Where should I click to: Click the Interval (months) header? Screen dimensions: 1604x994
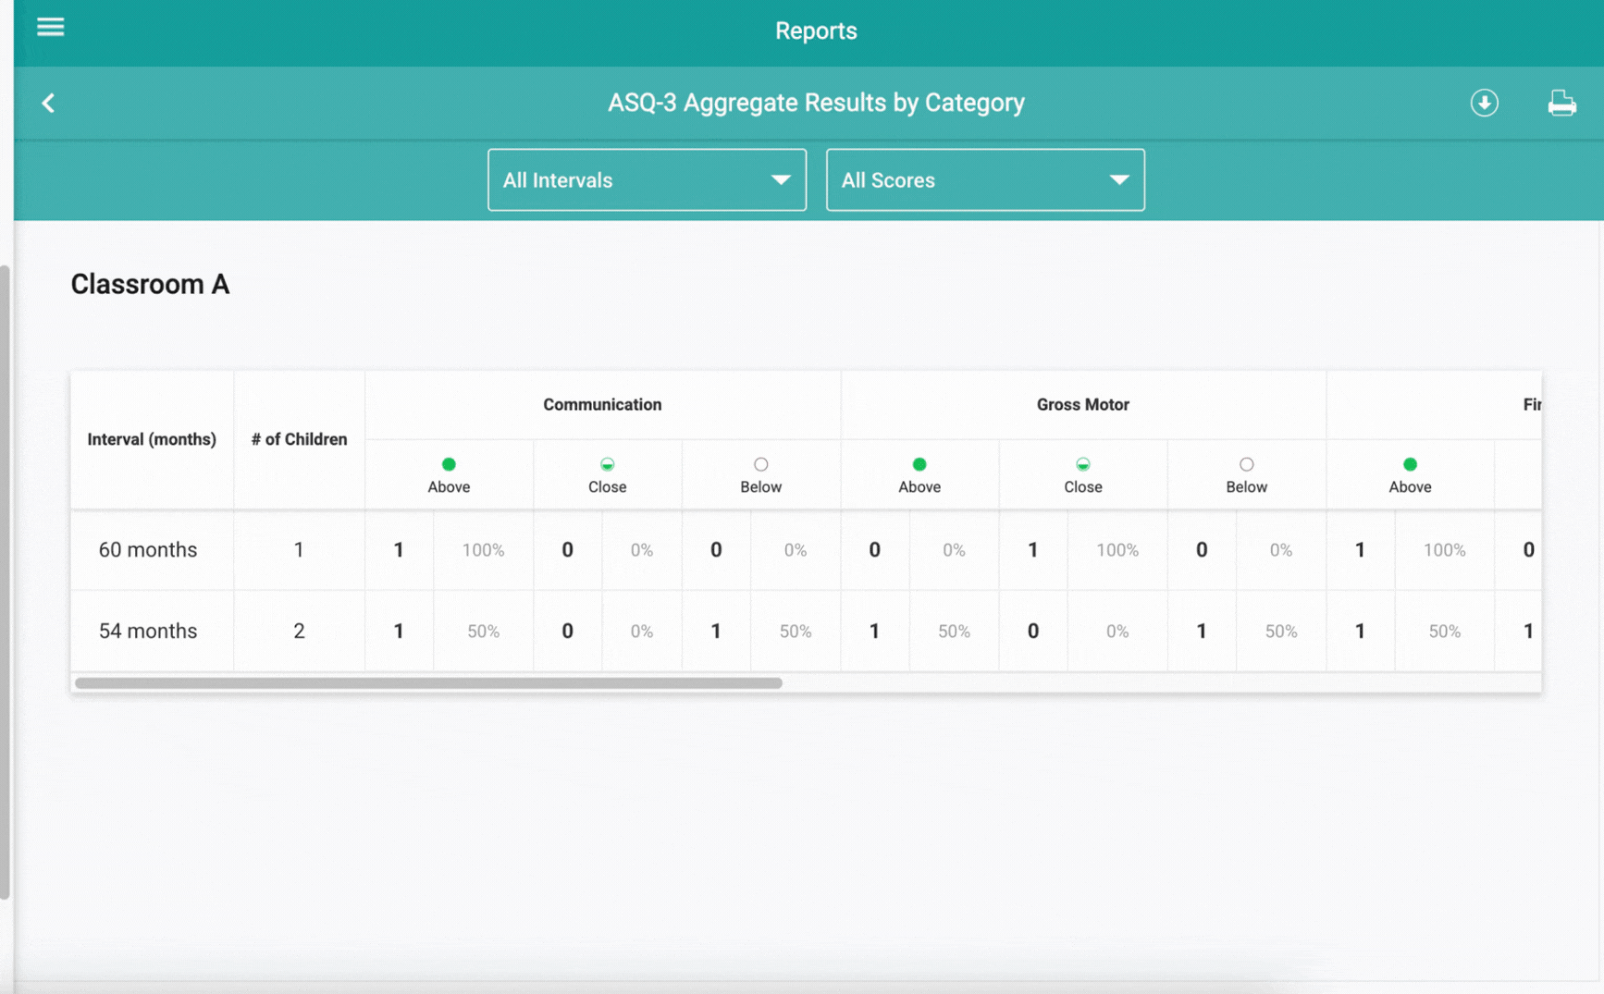coord(152,440)
